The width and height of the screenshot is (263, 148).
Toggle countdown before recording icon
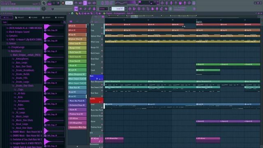coord(85,3)
